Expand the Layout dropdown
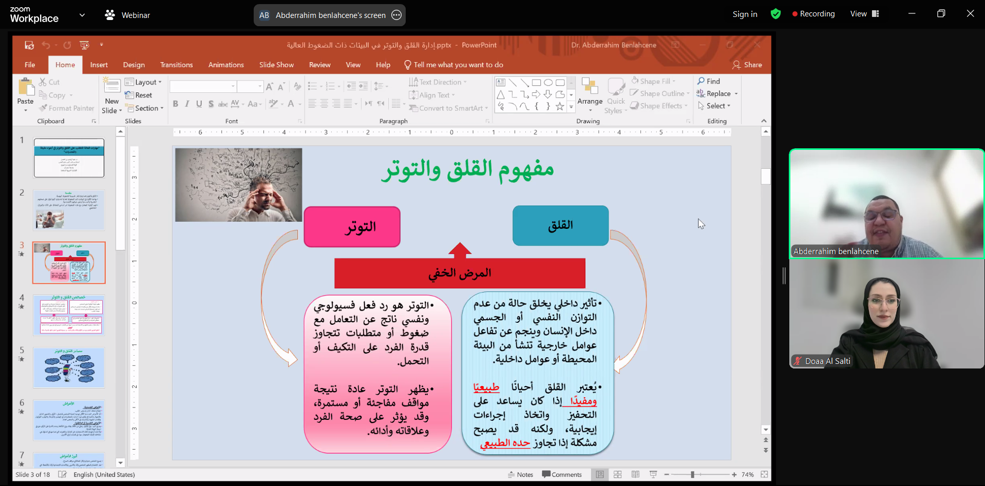 pos(143,82)
